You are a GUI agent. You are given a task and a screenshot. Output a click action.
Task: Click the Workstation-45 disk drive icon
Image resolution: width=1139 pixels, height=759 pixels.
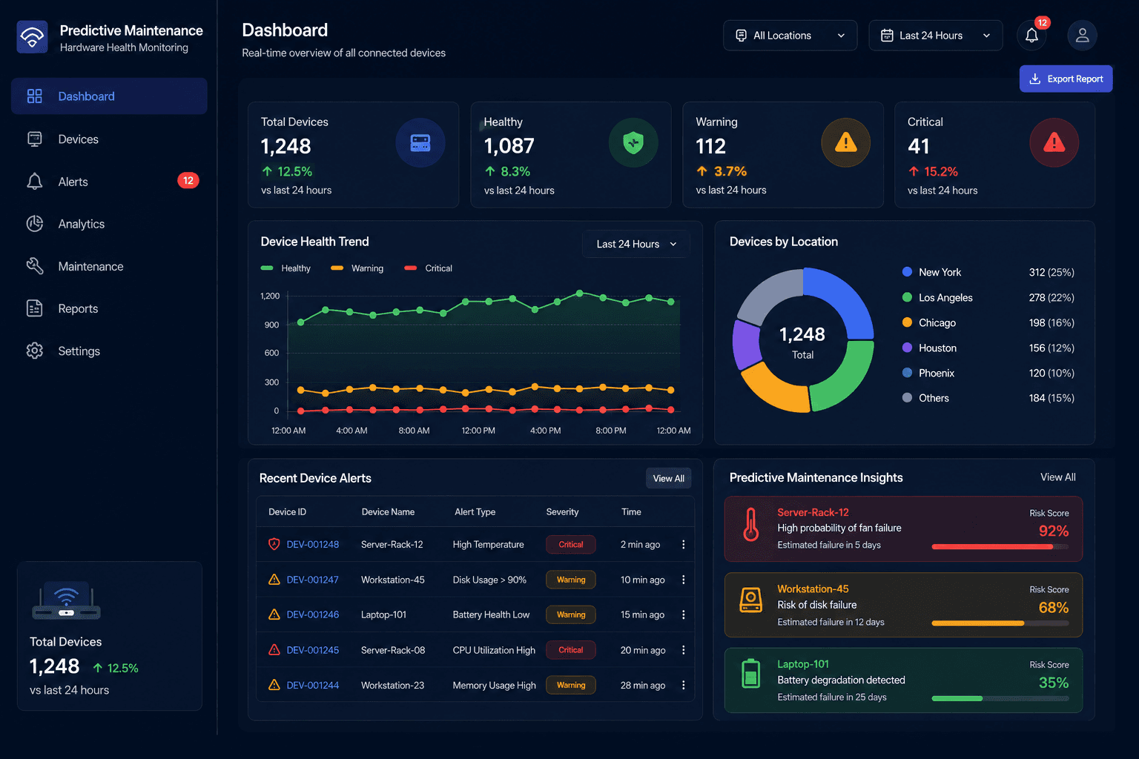point(750,600)
